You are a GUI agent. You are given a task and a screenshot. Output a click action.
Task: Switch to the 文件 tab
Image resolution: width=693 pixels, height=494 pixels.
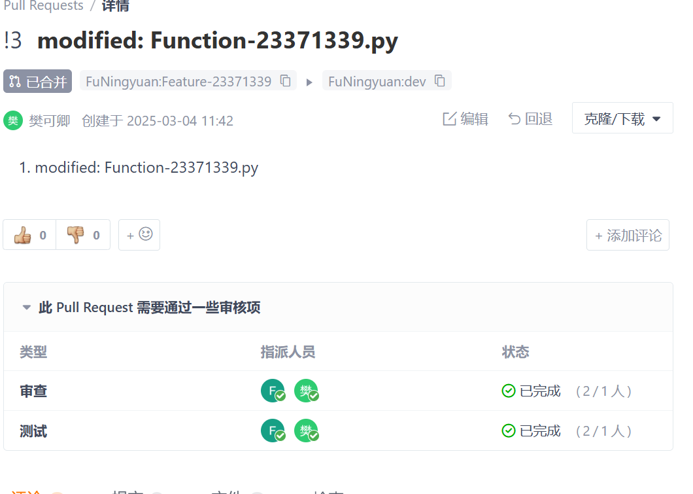226,491
